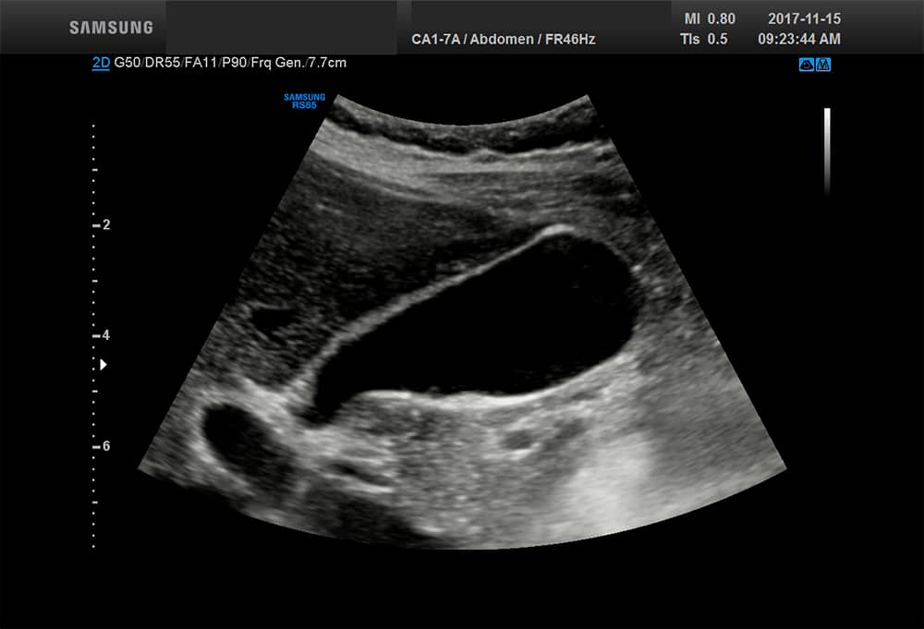
Task: Click the grayscale map bar
Action: (827, 151)
